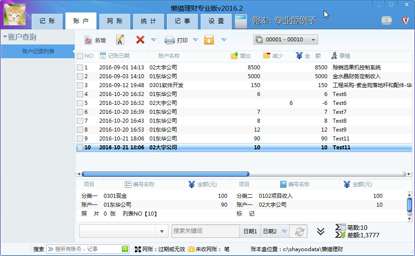Viewport: 415px width, 256px height.
Task: Click the 新增 add record icon
Action: 88,40
